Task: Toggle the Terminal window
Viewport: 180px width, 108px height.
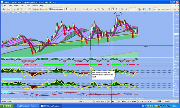Action: click(26, 9)
